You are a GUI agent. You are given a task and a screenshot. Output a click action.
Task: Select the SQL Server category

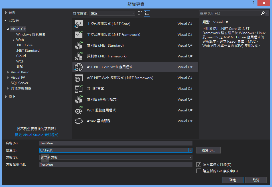pos(19,83)
